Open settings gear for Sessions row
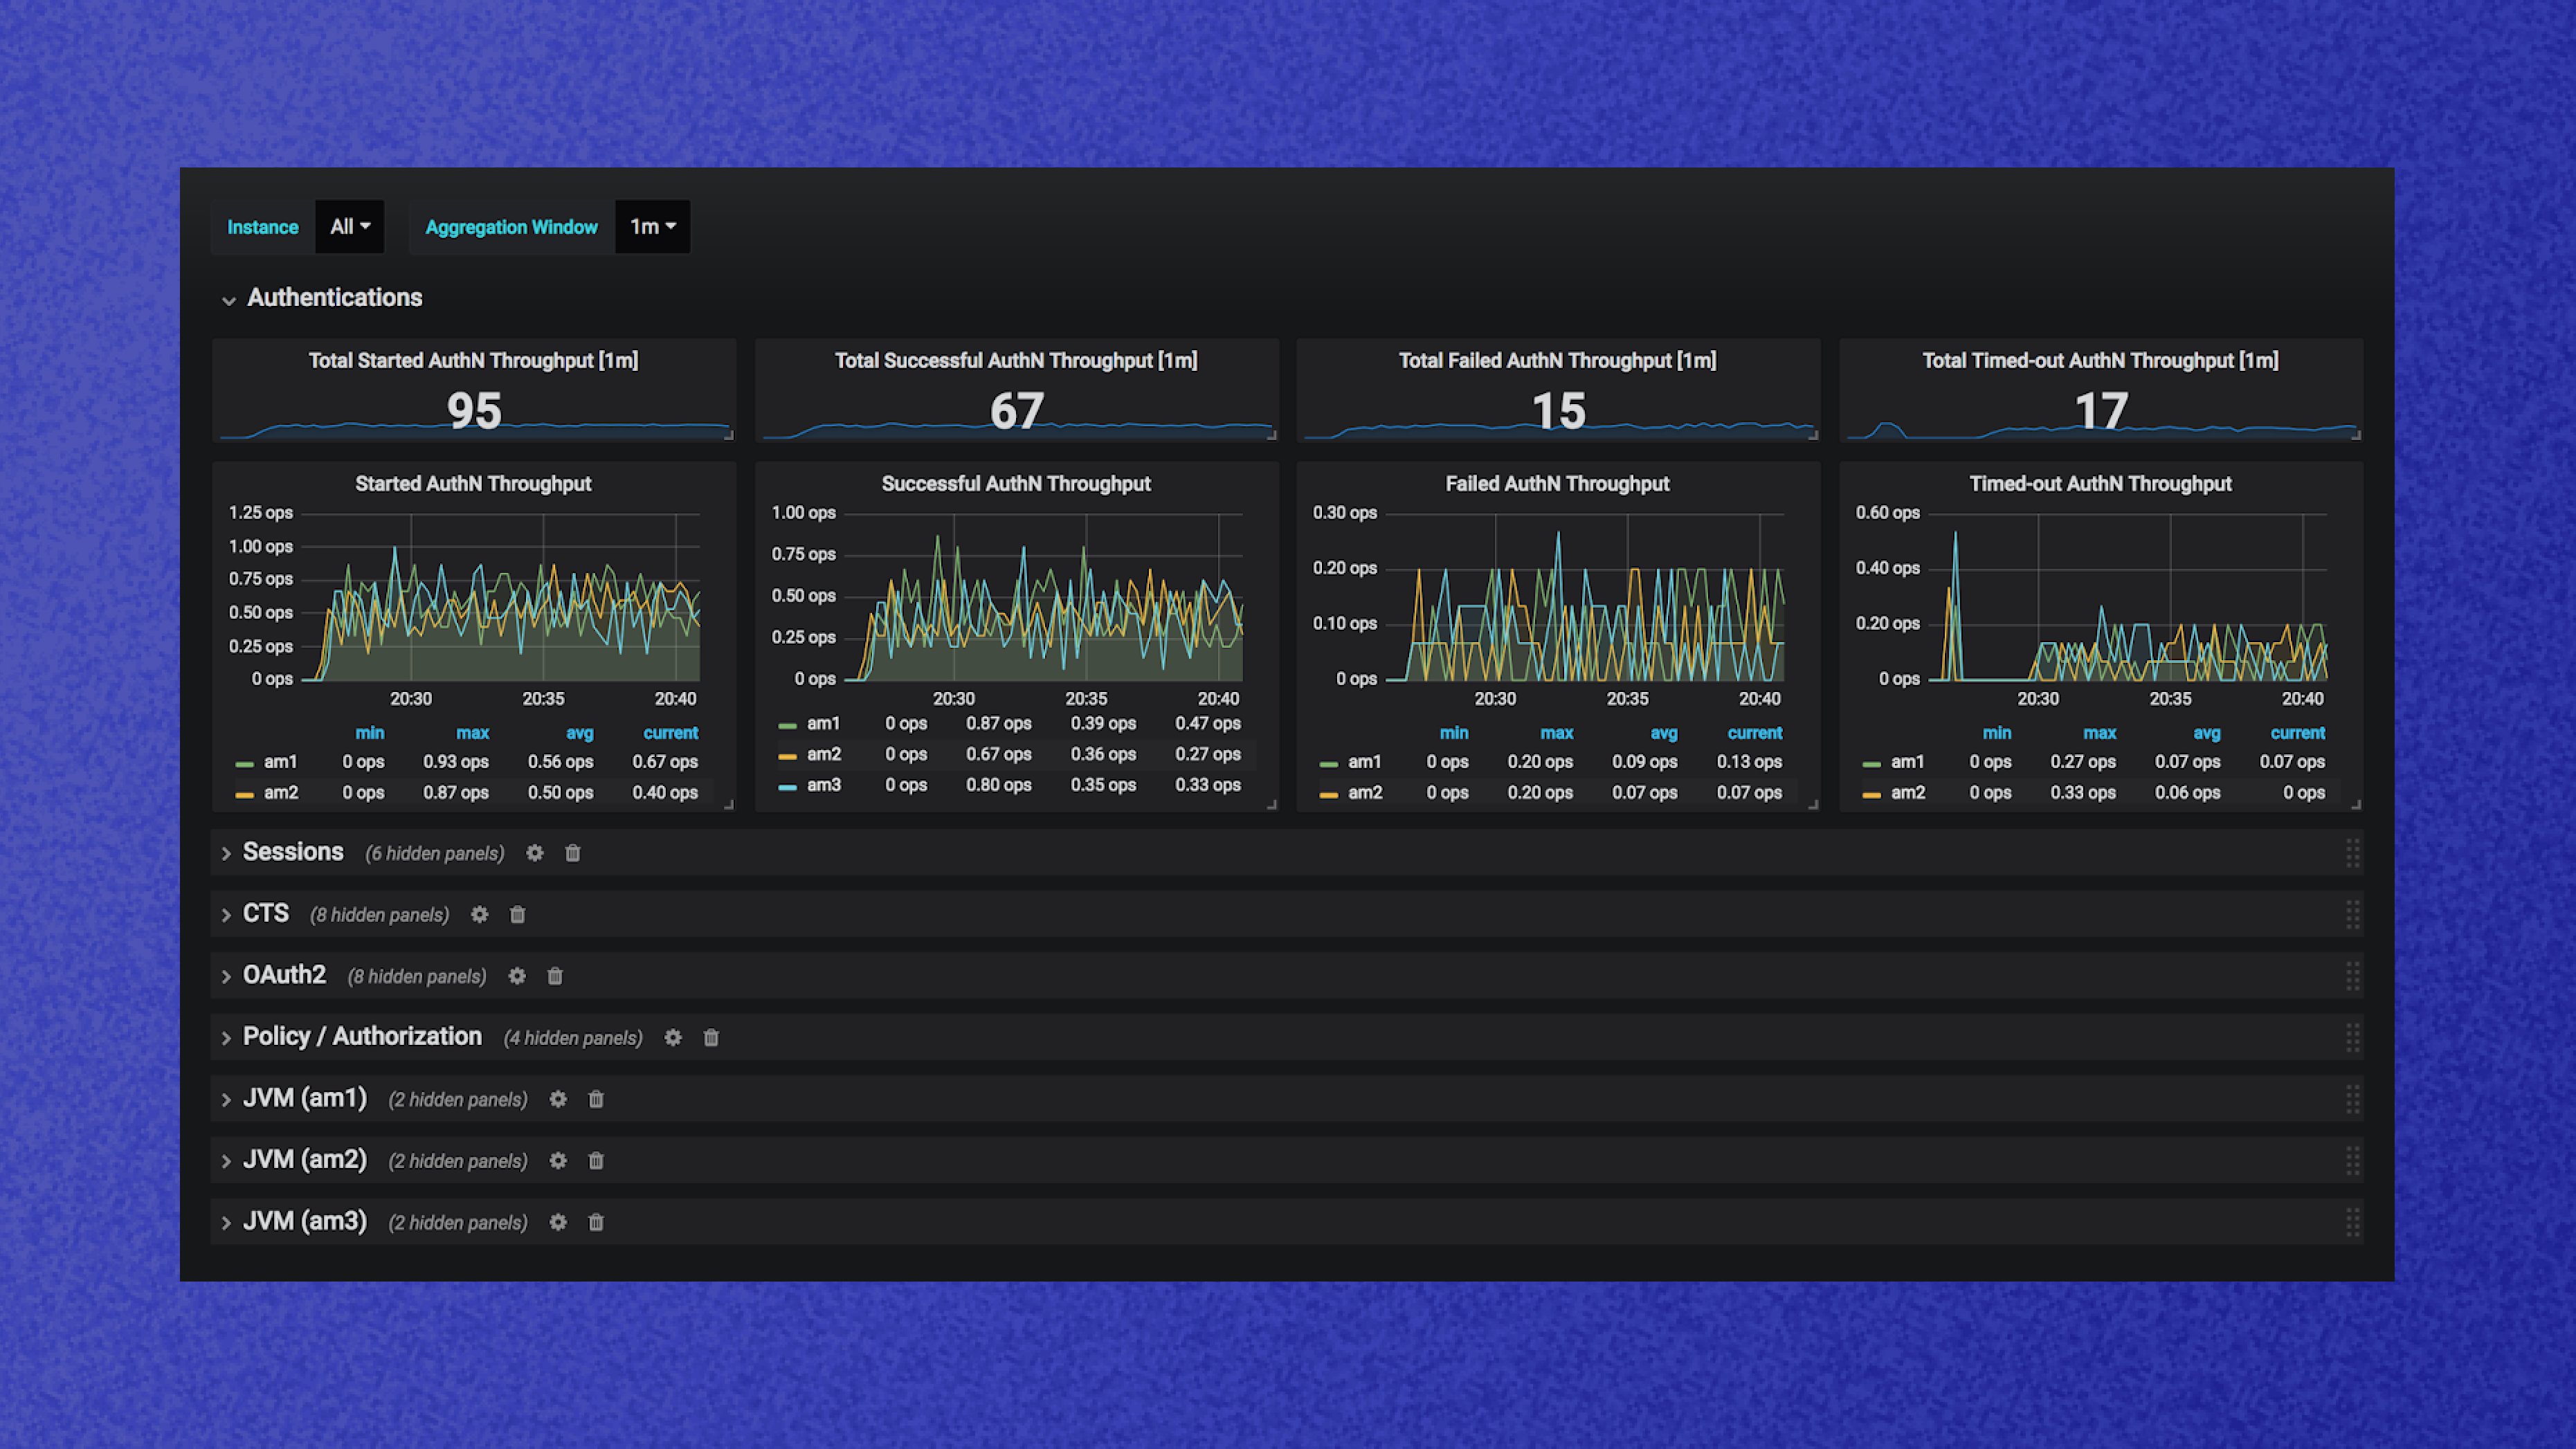The height and width of the screenshot is (1449, 2576). tap(535, 853)
